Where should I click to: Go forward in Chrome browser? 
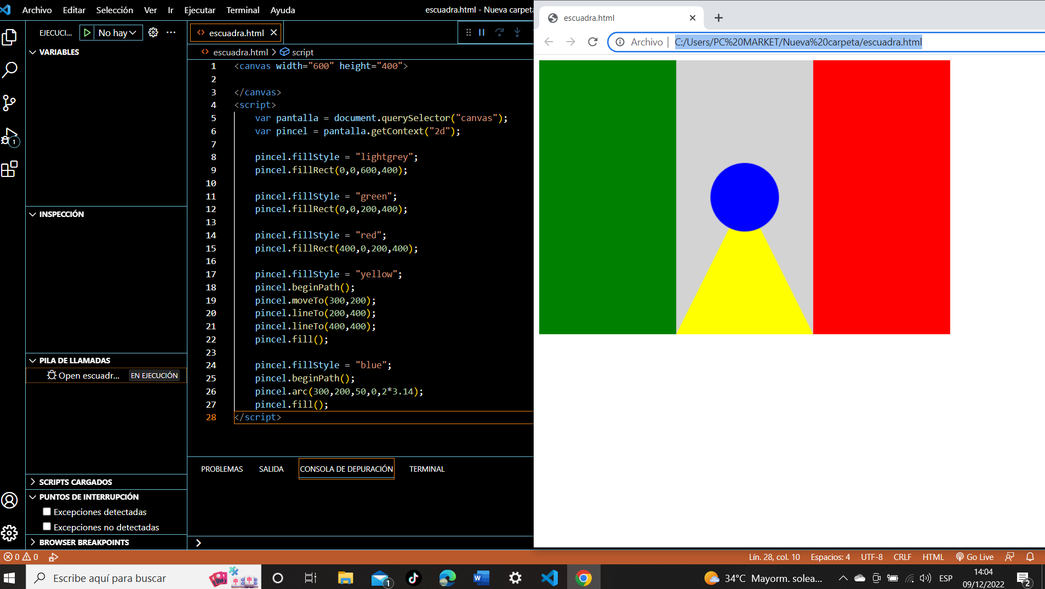(570, 42)
